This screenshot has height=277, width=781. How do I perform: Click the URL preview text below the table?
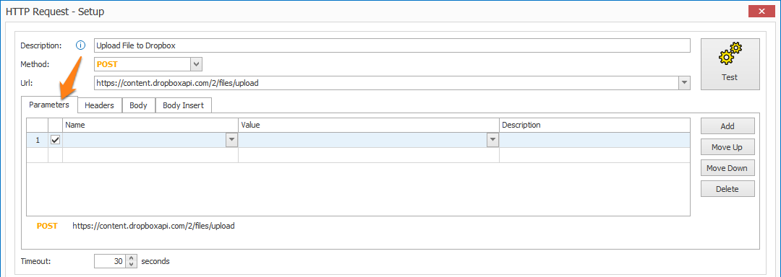click(153, 226)
